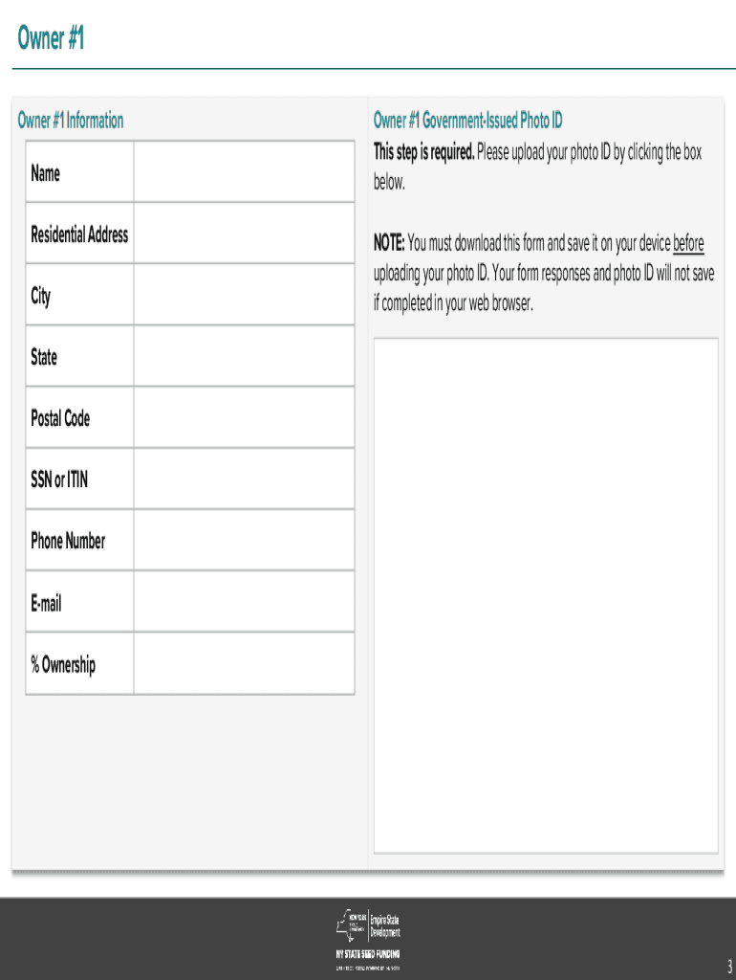Click inside the Phone Number field
This screenshot has height=980, width=736.
pos(244,540)
